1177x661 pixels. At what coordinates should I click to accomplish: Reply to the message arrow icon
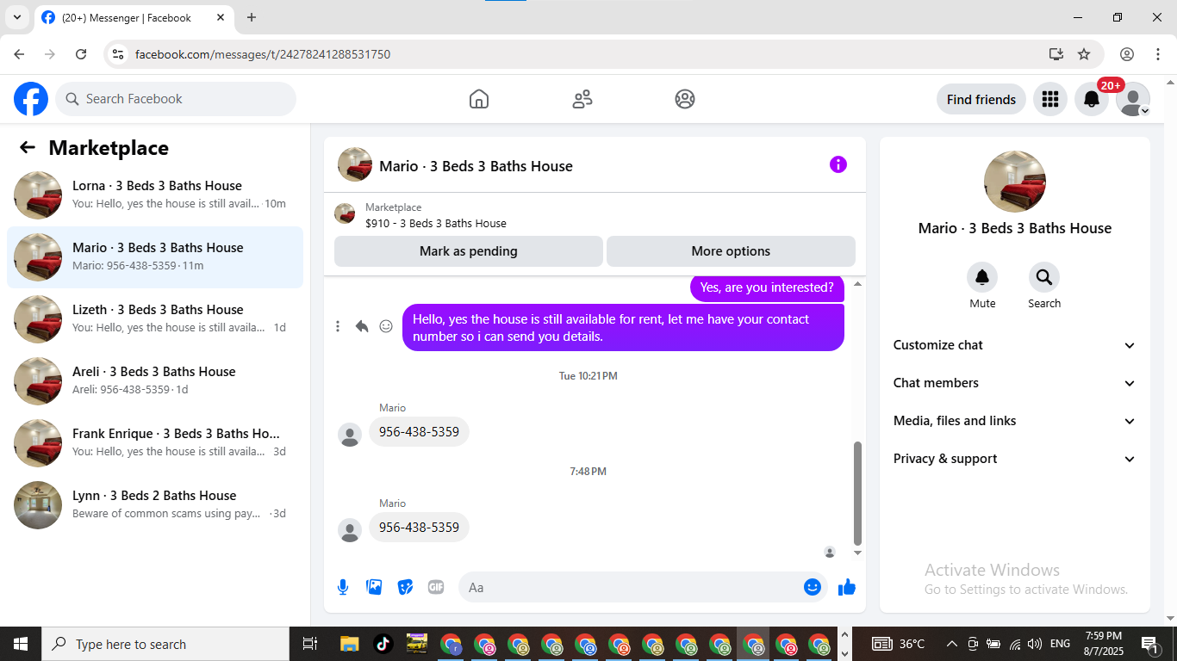362,326
